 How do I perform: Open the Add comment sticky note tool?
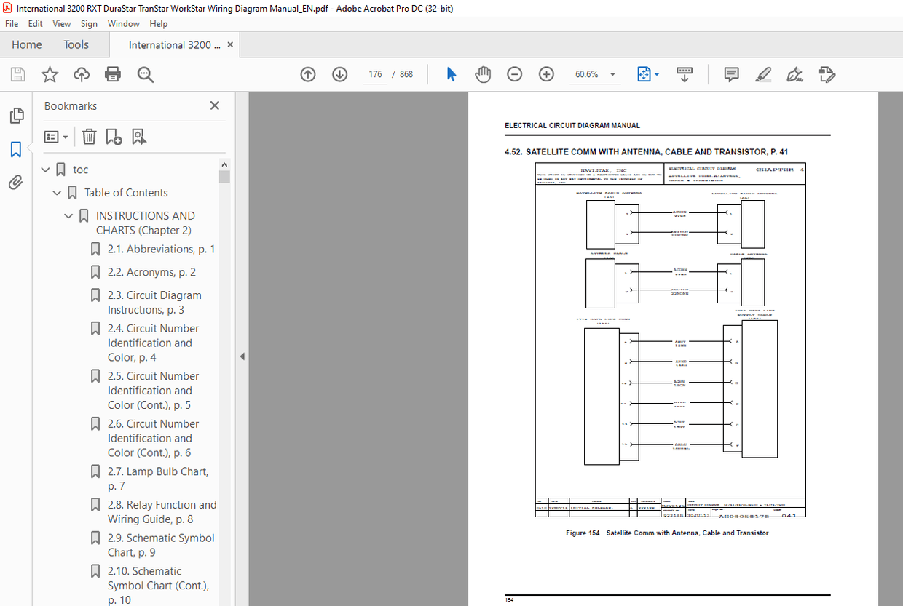(x=731, y=74)
